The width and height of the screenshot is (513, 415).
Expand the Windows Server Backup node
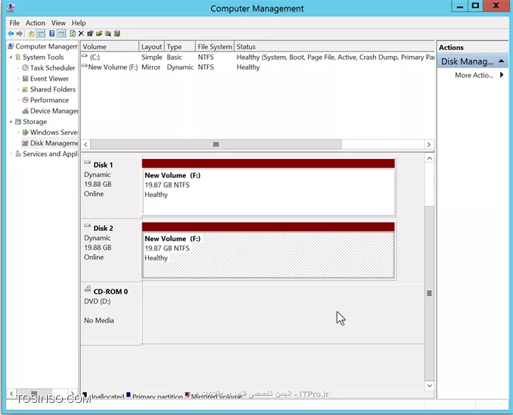tap(18, 133)
